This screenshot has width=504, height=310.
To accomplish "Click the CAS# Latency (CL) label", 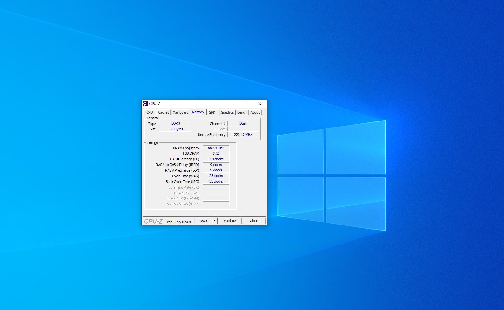I will click(184, 159).
